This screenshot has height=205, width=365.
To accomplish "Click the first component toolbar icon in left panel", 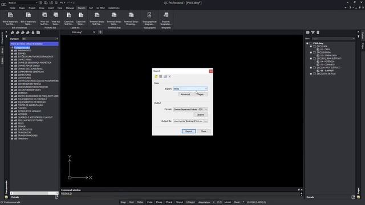I will 13,32.
